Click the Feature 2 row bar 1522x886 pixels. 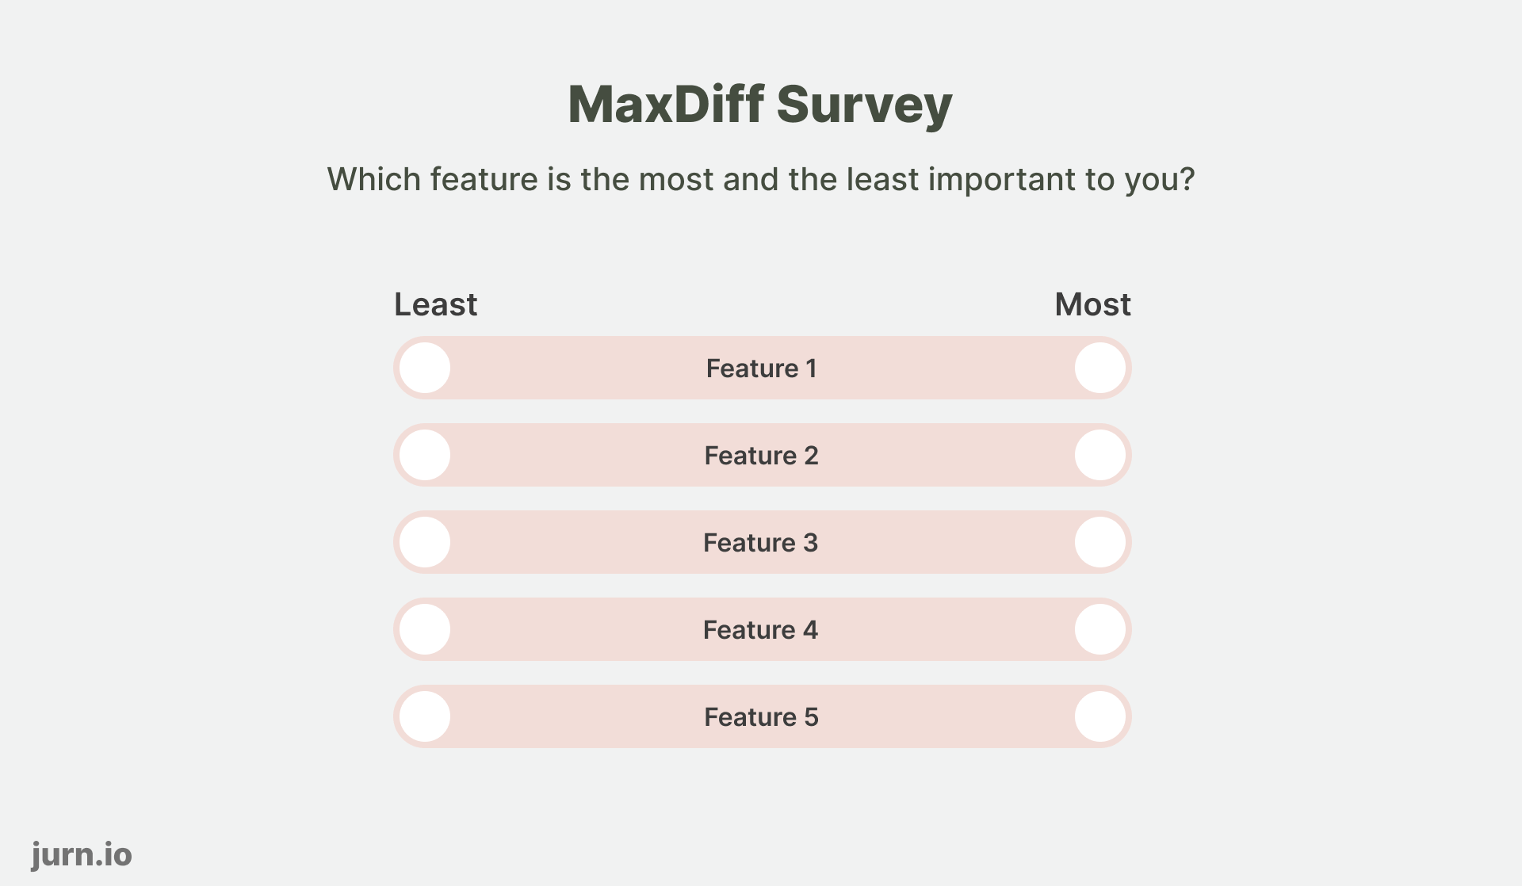coord(761,454)
